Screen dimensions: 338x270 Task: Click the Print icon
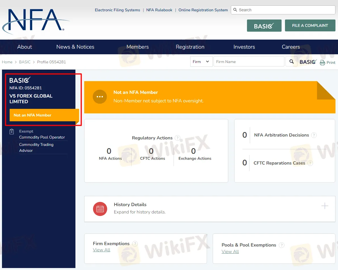coord(322,62)
